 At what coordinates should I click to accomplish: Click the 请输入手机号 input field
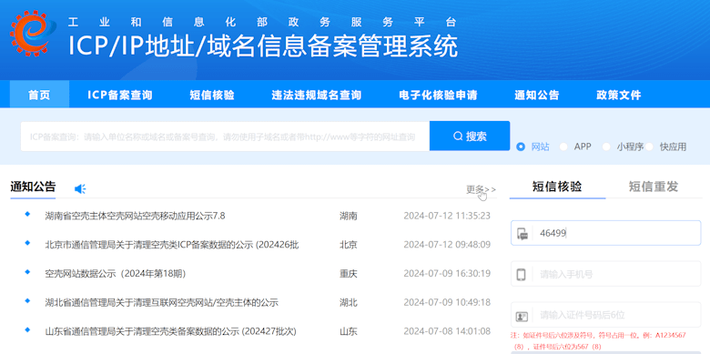click(606, 274)
